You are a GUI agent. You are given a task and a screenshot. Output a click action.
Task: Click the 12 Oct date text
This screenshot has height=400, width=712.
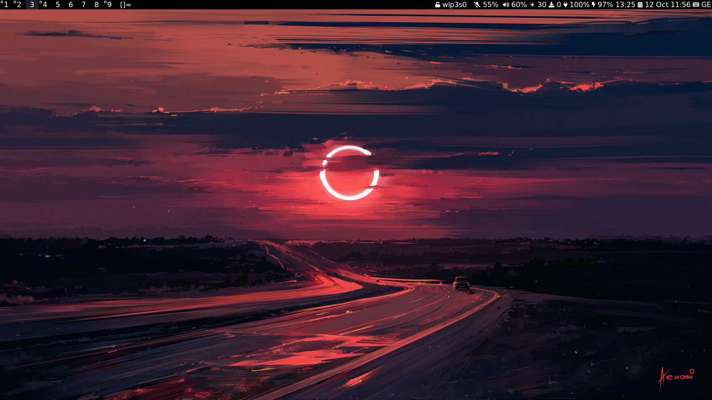[x=657, y=4]
